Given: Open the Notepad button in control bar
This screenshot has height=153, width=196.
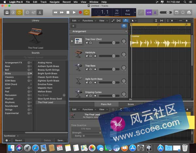Looking at the screenshot, I should point(177,12).
